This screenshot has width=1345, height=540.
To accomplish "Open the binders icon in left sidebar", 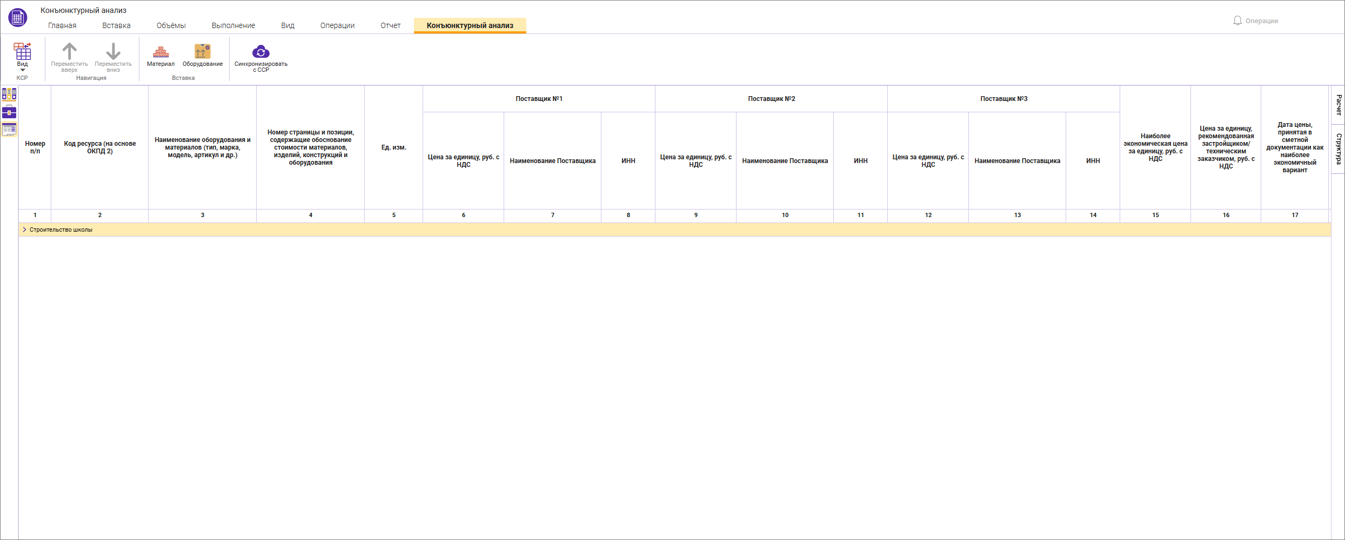I will (x=9, y=94).
